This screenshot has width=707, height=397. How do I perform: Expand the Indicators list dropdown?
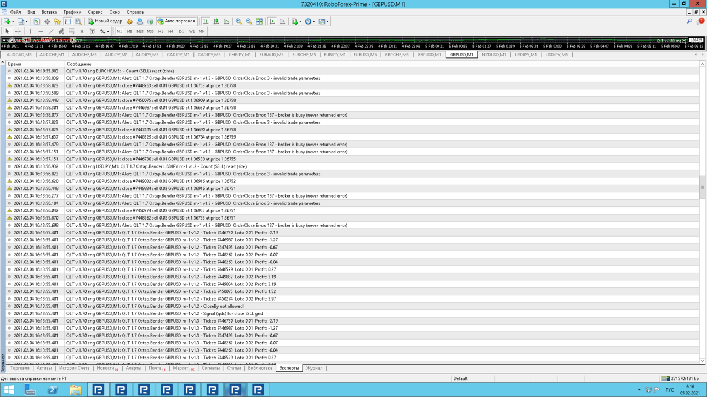(x=300, y=21)
